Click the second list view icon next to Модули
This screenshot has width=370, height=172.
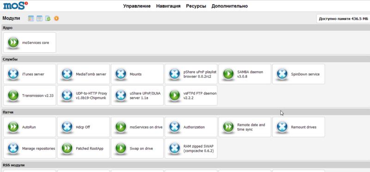pyautogui.click(x=39, y=18)
